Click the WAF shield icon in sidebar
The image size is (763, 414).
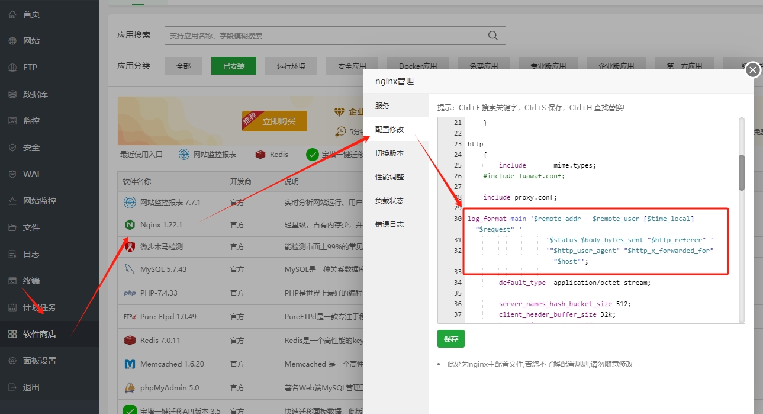pos(12,174)
